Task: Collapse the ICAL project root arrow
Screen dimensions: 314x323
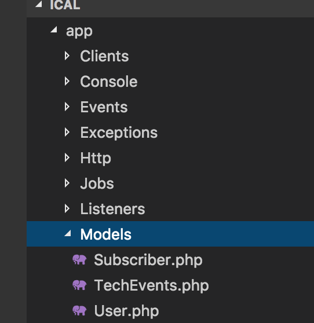Action: click(x=39, y=4)
